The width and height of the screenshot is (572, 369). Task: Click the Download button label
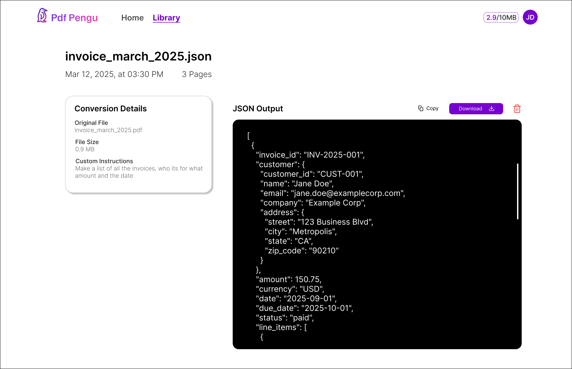(x=470, y=109)
